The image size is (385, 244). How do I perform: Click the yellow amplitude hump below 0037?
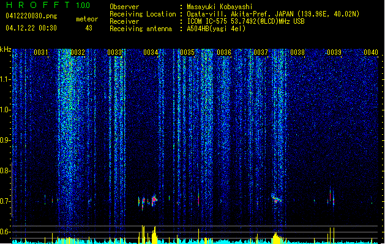(x=276, y=238)
